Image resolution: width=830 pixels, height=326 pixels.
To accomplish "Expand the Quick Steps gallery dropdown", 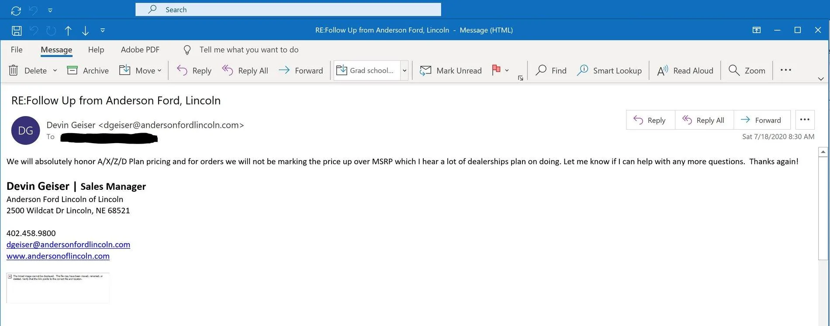I will pos(405,70).
